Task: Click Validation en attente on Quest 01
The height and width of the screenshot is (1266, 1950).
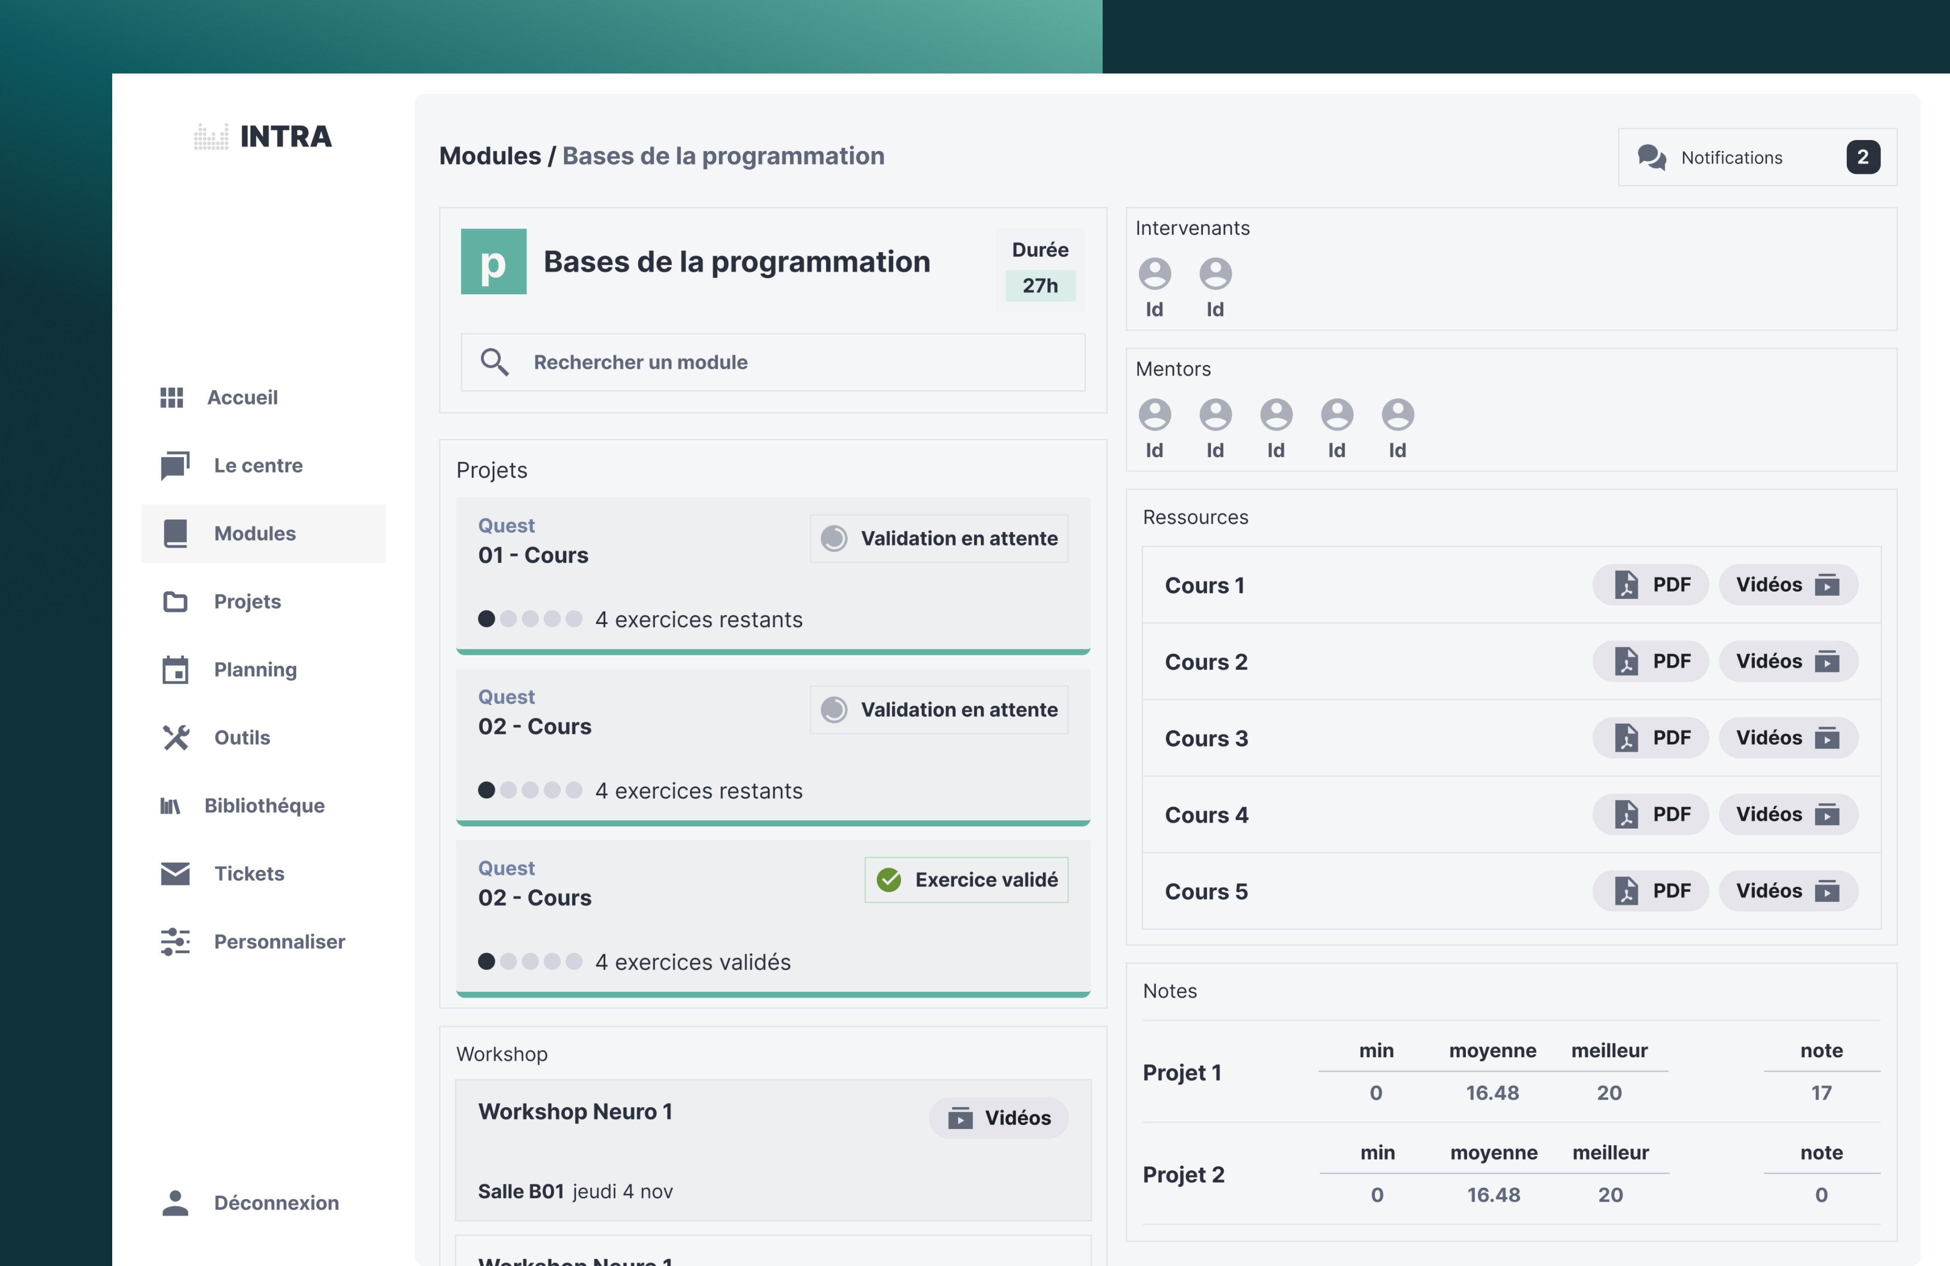Action: click(x=939, y=538)
